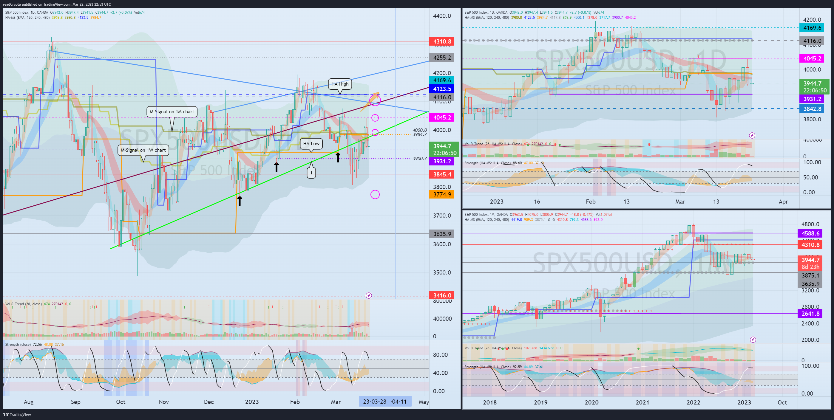Viewport: 834px width, 420px height.
Task: Click the main chart 'HA-MS (EMA, 120, 240, 480)' legend
Action: tap(27, 18)
